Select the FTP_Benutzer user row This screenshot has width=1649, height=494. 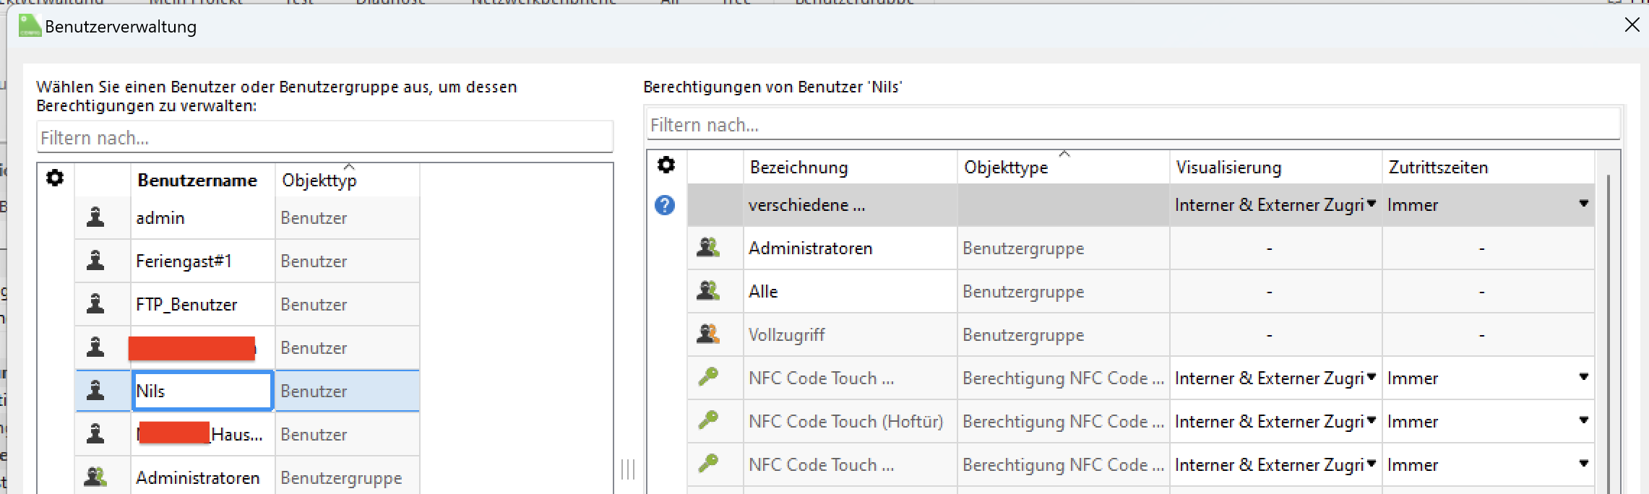click(x=186, y=305)
